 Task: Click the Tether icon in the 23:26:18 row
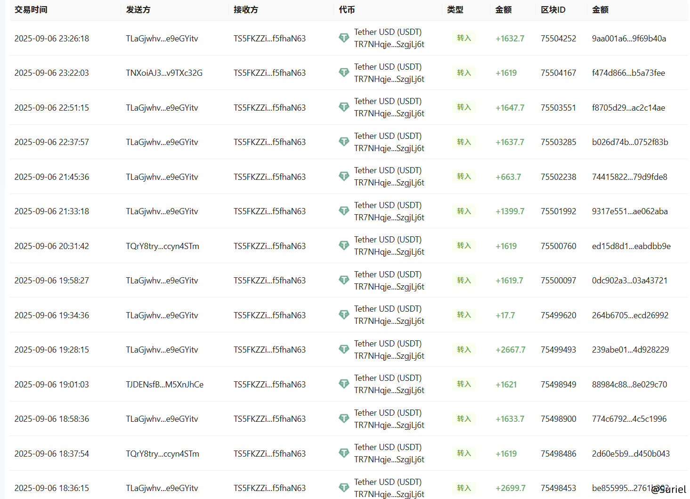(344, 38)
